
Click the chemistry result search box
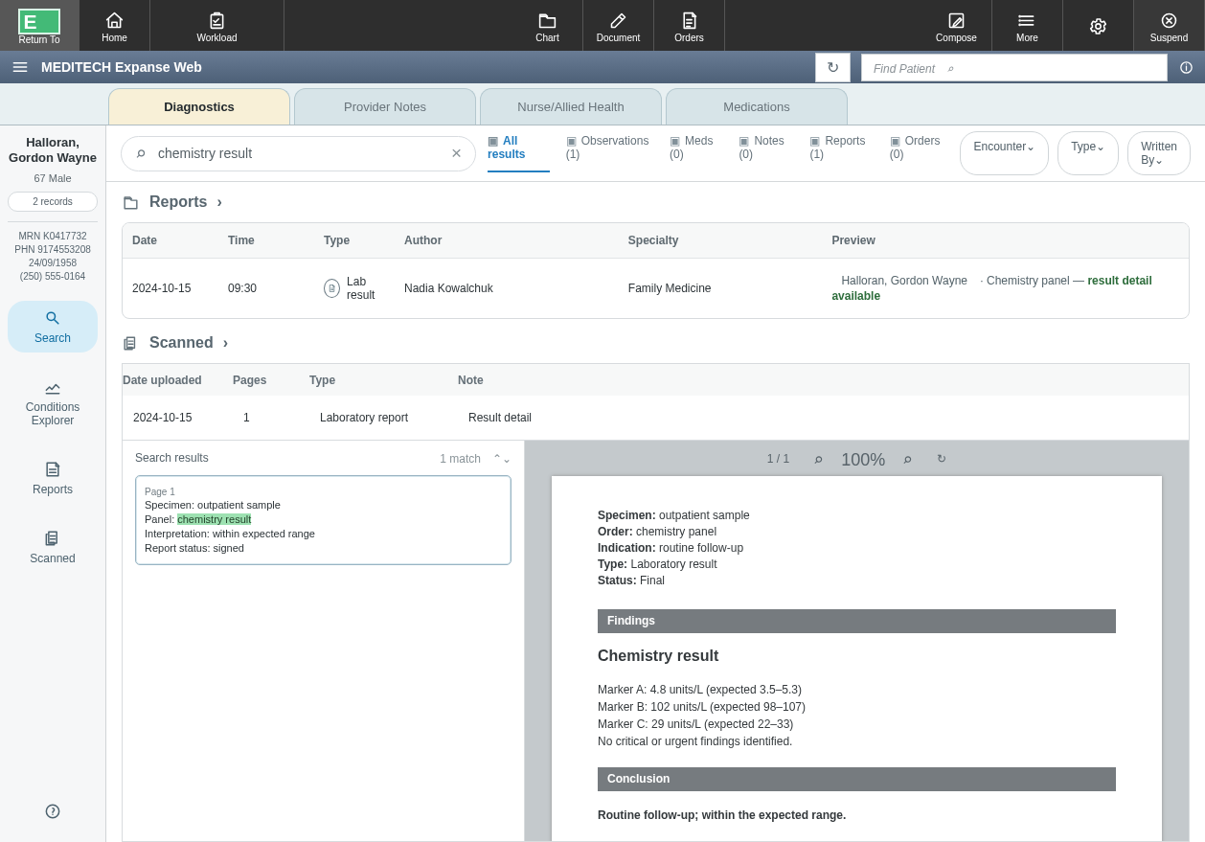[x=298, y=153]
